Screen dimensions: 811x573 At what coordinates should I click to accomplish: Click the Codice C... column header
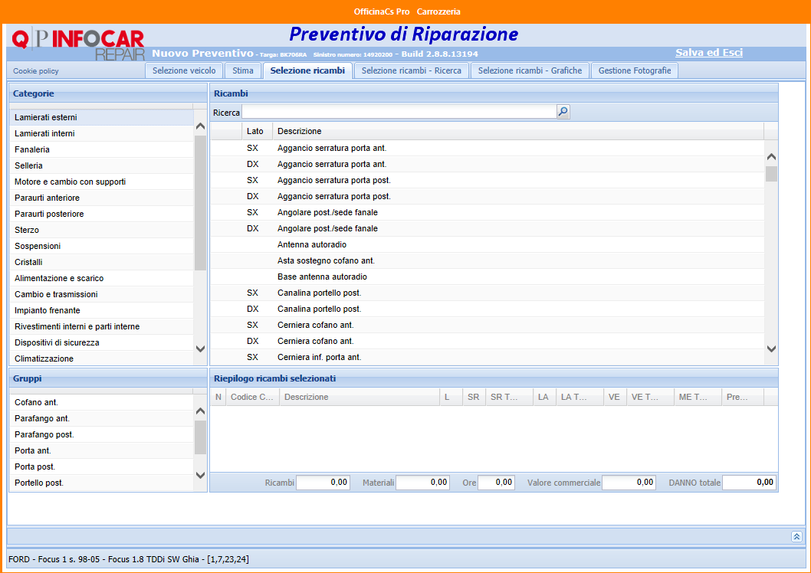[x=252, y=397]
